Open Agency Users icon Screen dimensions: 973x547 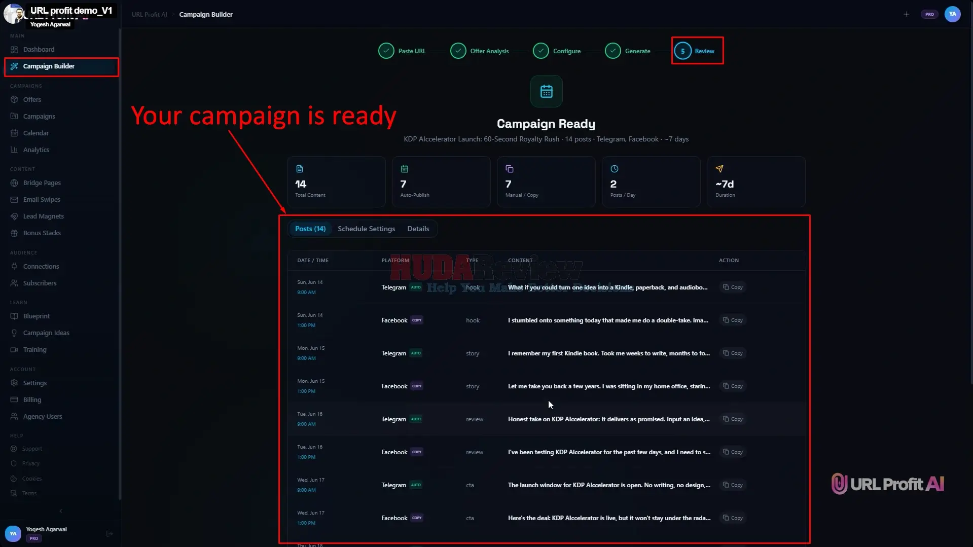click(x=14, y=416)
